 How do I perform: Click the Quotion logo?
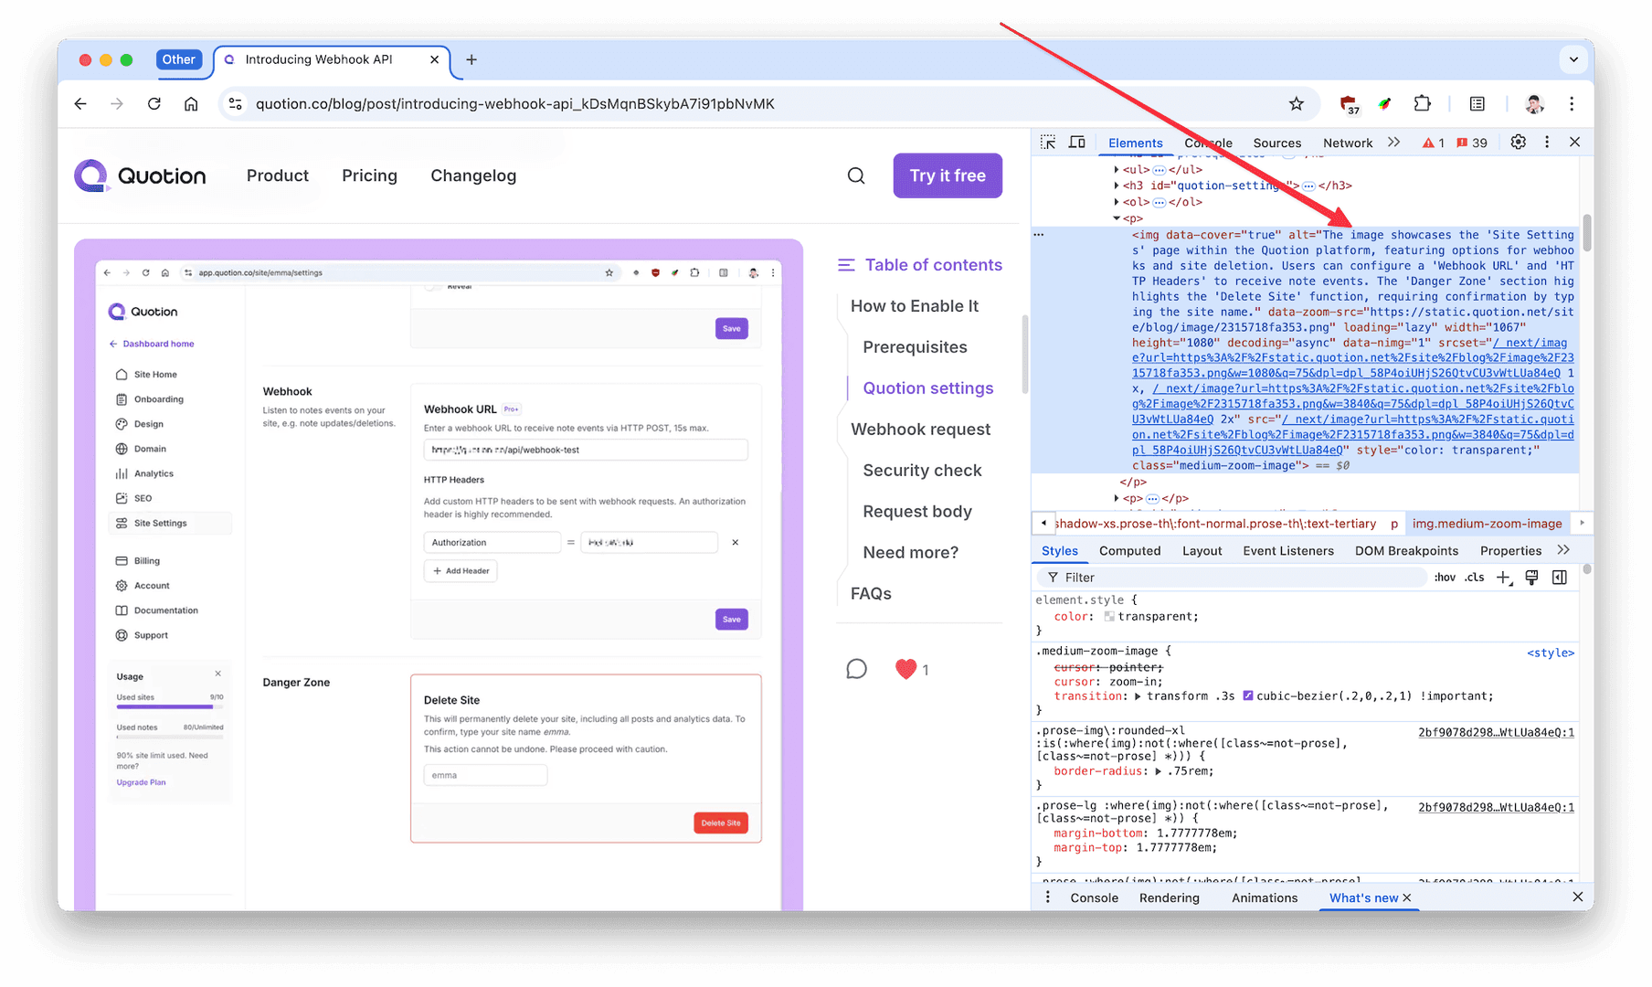140,175
